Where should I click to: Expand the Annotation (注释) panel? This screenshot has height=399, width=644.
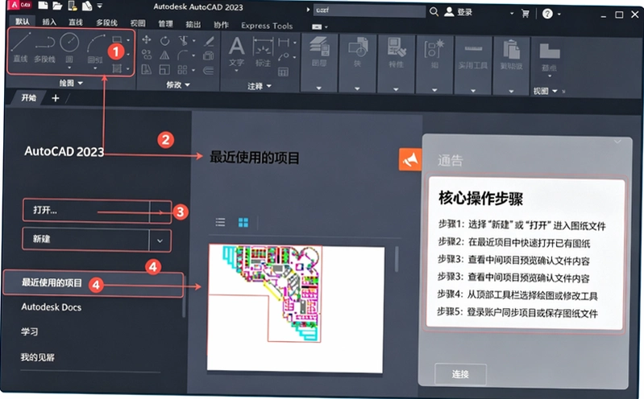[260, 86]
